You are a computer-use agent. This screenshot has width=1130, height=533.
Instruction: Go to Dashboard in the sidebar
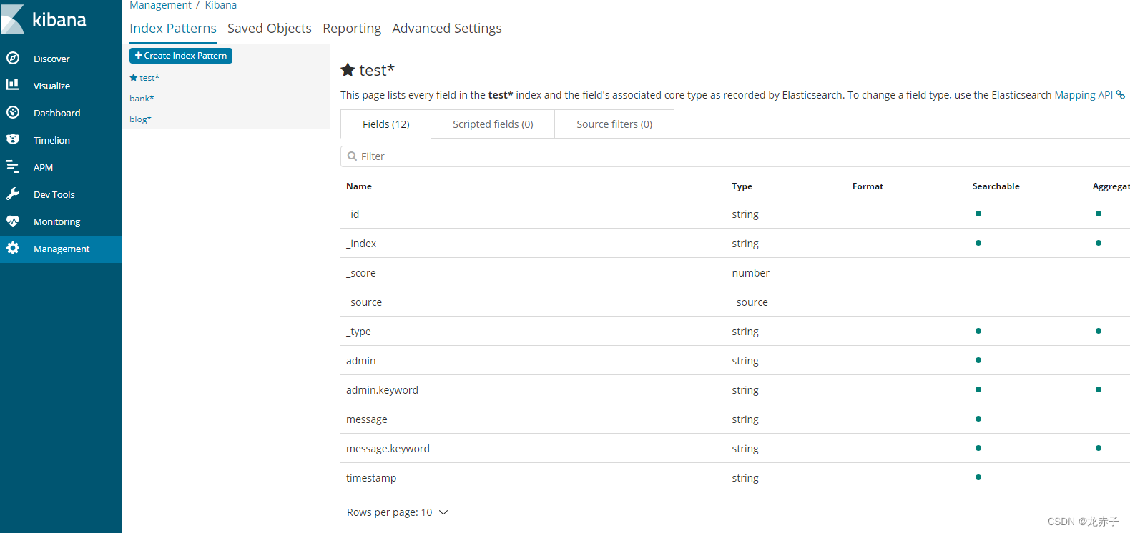[56, 113]
